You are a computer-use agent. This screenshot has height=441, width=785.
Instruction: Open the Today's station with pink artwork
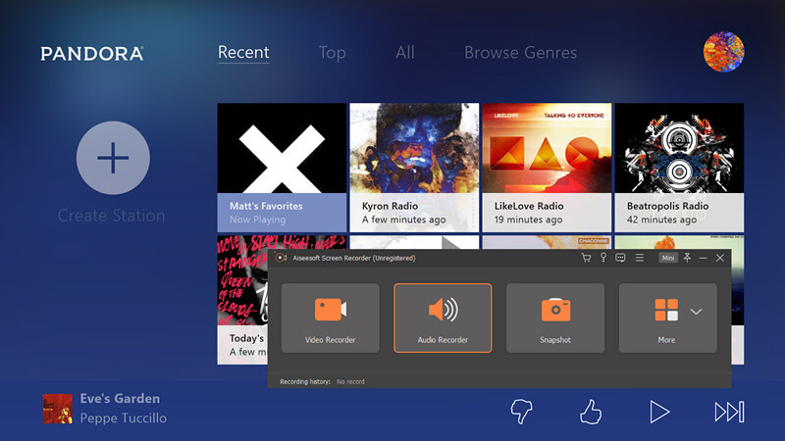click(x=242, y=300)
